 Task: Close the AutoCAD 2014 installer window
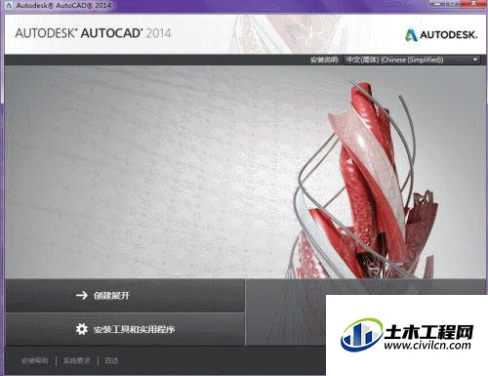473,4
